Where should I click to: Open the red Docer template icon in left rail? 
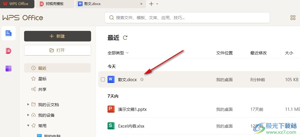point(9,51)
